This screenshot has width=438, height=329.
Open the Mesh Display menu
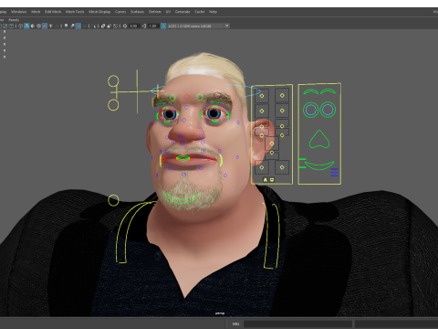[99, 12]
